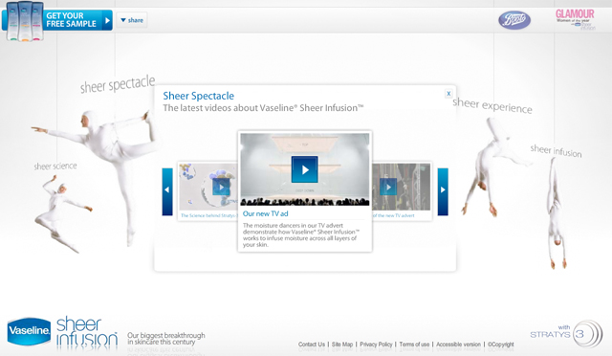Image resolution: width=612 pixels, height=356 pixels.
Task: Open the Contact Us link
Action: point(312,345)
